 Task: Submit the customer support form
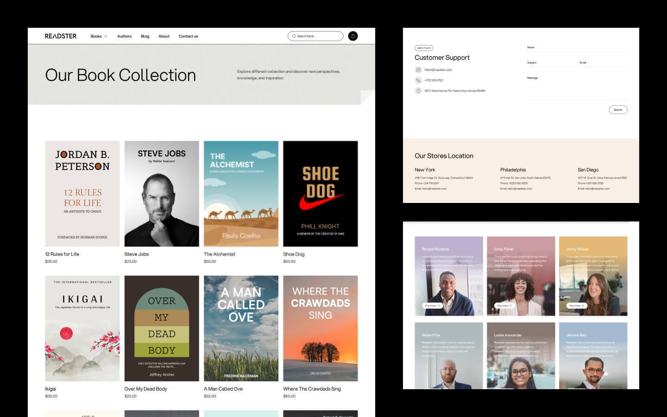point(618,109)
